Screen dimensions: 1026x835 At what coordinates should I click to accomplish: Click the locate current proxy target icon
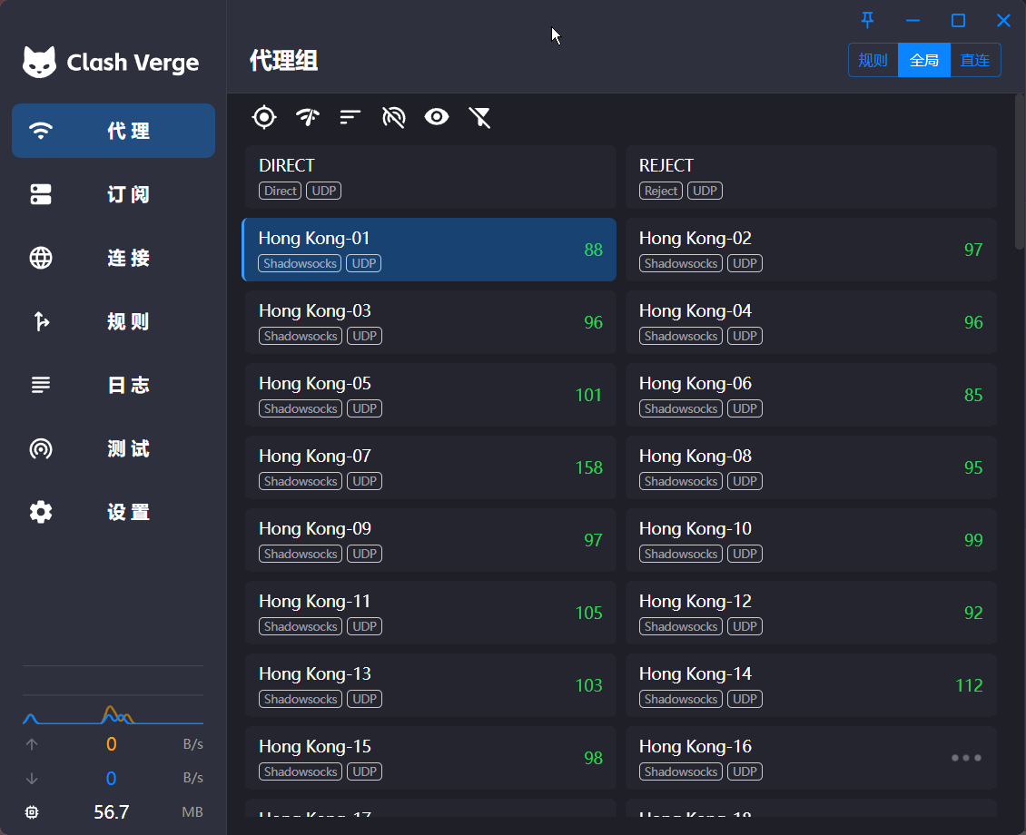click(263, 117)
